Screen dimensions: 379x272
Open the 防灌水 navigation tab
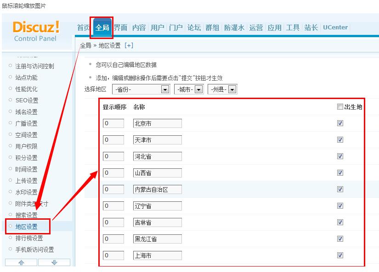[234, 27]
